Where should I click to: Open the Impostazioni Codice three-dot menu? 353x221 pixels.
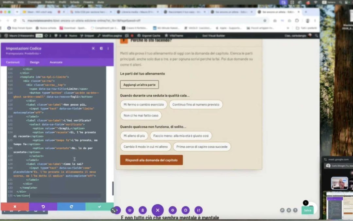tap(108, 48)
